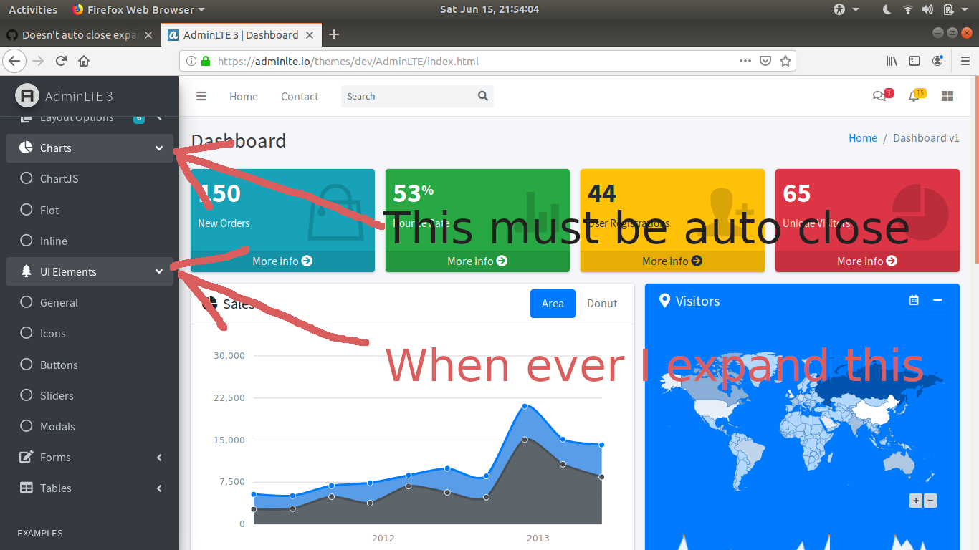979x550 pixels.
Task: Click the Home breadcrumb link
Action: pos(862,137)
